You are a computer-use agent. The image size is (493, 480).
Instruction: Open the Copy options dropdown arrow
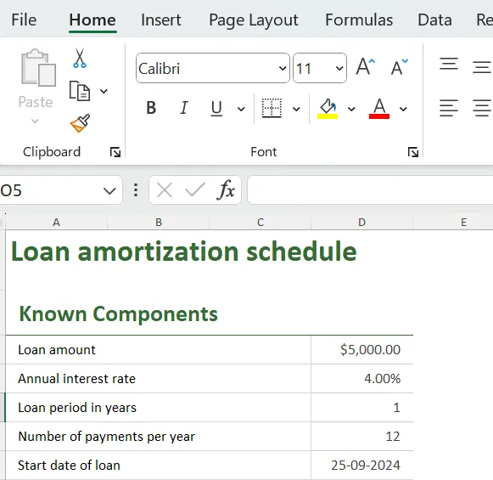104,91
